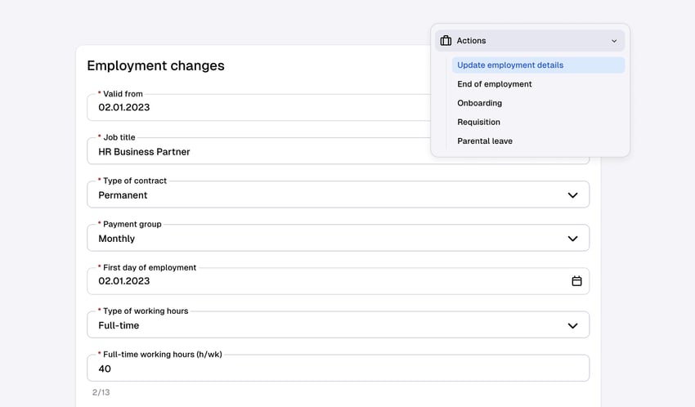
Task: Click the First day of employment date text
Action: tap(124, 281)
